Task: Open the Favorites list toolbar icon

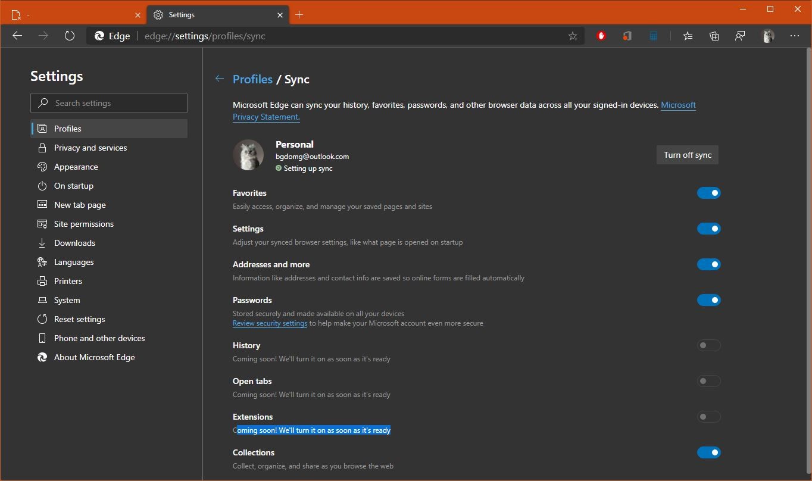Action: [688, 36]
